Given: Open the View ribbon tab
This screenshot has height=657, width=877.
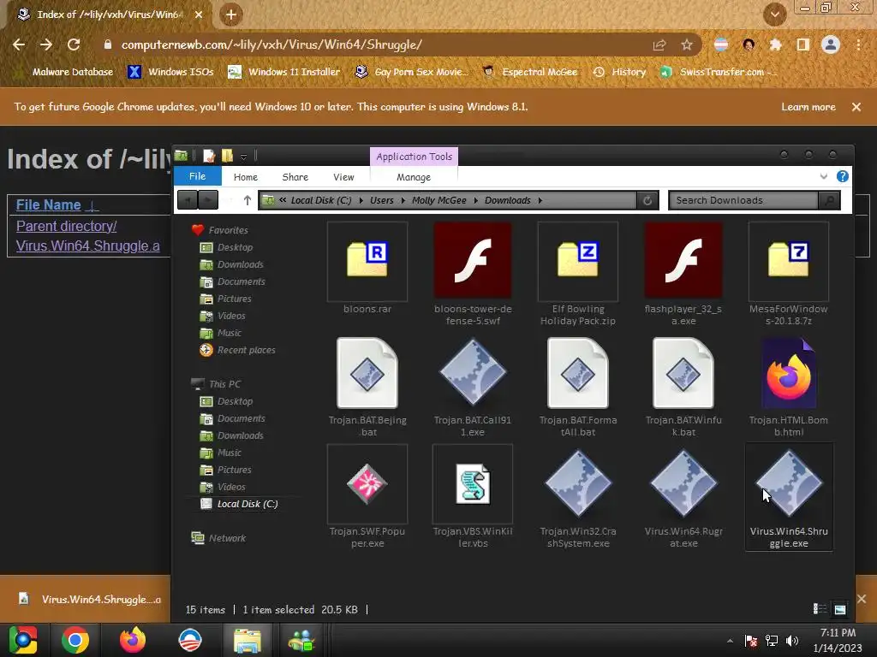Looking at the screenshot, I should pyautogui.click(x=343, y=177).
